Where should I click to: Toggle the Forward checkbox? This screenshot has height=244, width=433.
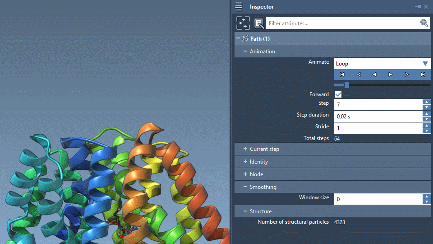[338, 94]
